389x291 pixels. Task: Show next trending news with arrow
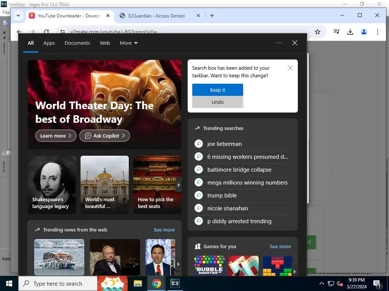coord(178,264)
